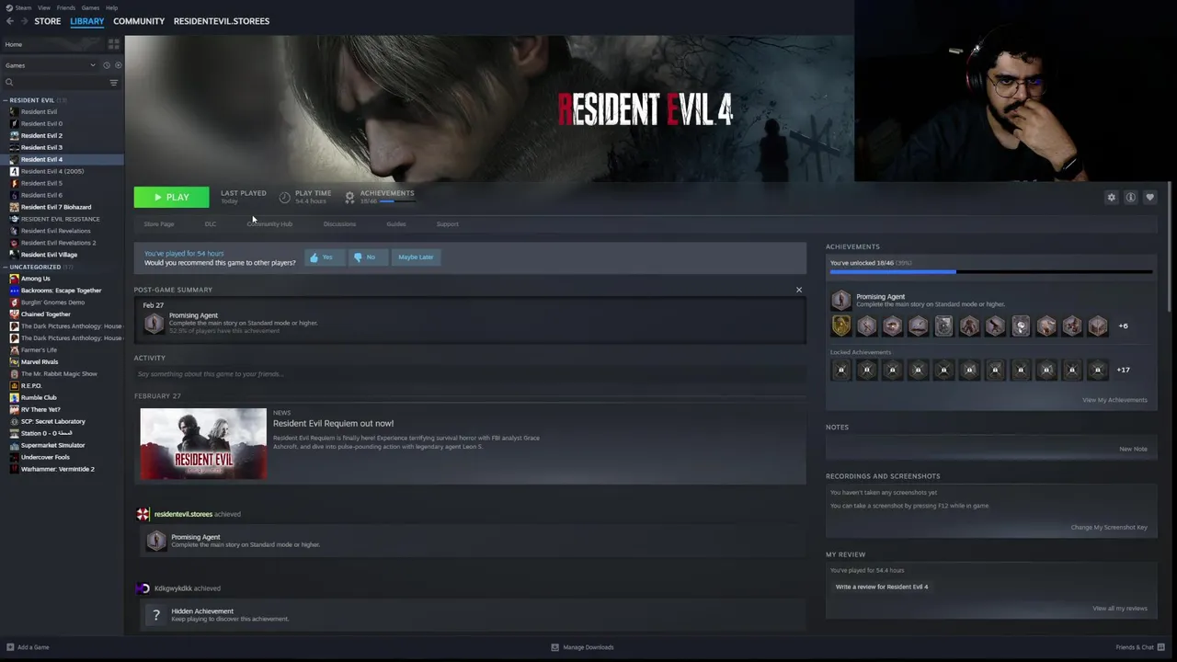Image resolution: width=1177 pixels, height=662 pixels.
Task: Open the Guides tab
Action: [396, 224]
